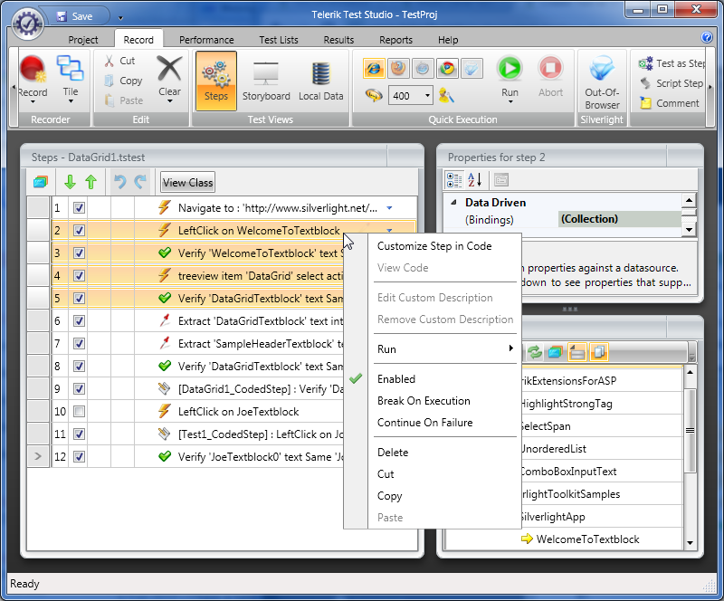This screenshot has height=601, width=724.
Task: Expand the Record button dropdown arrow
Action: point(33,101)
